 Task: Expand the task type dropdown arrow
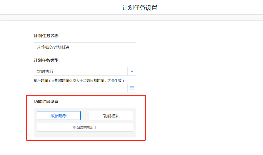tap(132, 71)
